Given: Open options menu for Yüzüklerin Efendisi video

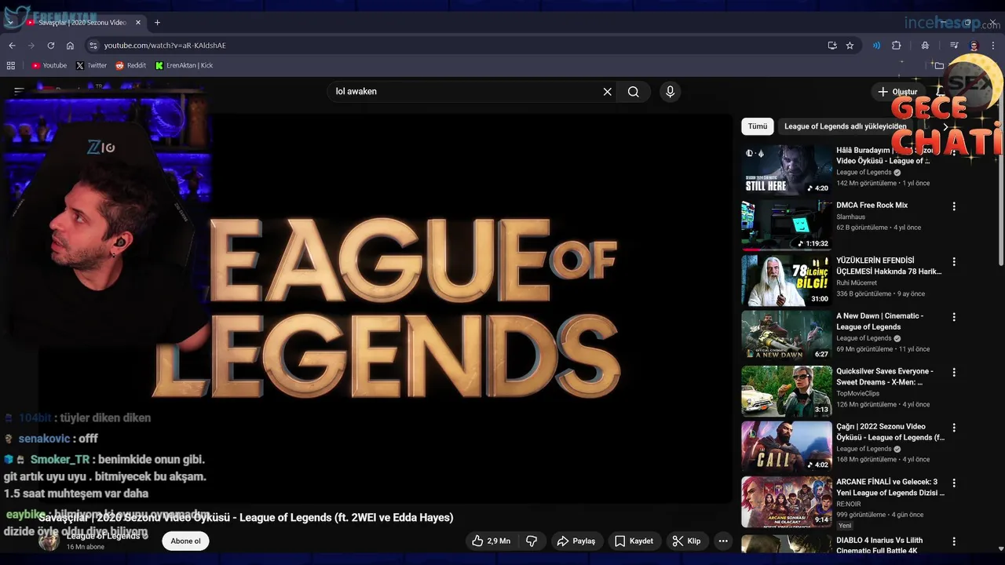Looking at the screenshot, I should click(954, 261).
